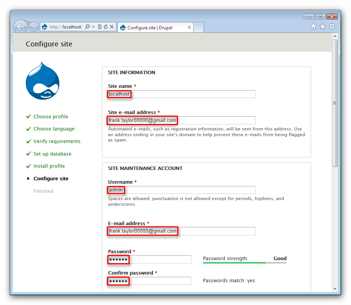The height and width of the screenshot is (305, 351).
Task: Click the Site e-mail address field
Action: [181, 121]
